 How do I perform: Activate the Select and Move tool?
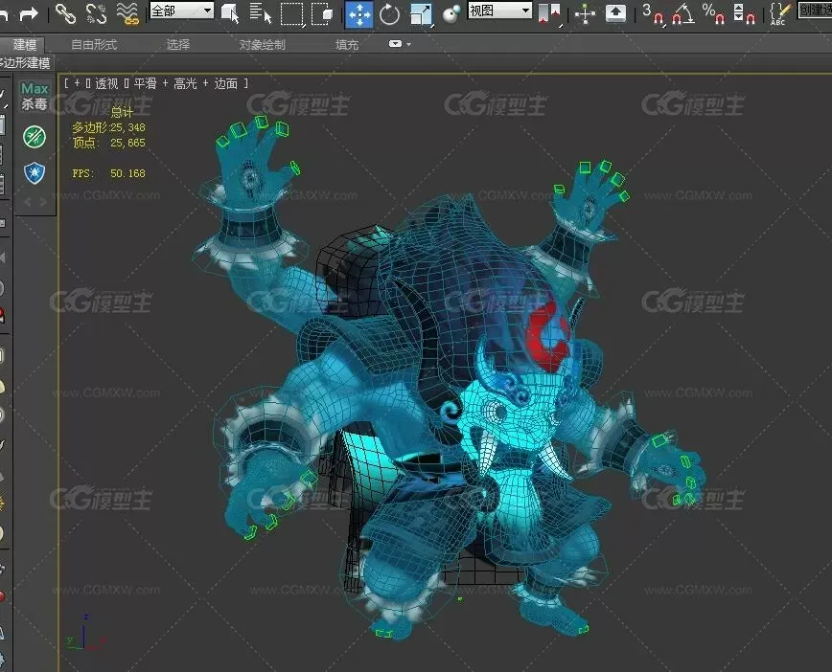tap(359, 14)
